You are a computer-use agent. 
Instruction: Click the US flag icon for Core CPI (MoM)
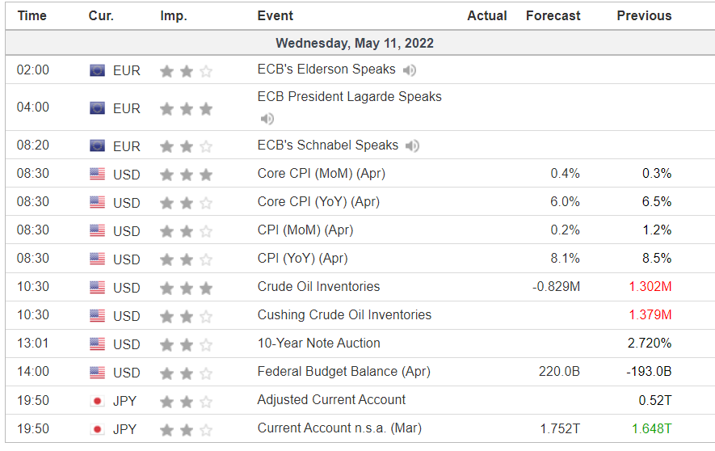97,174
